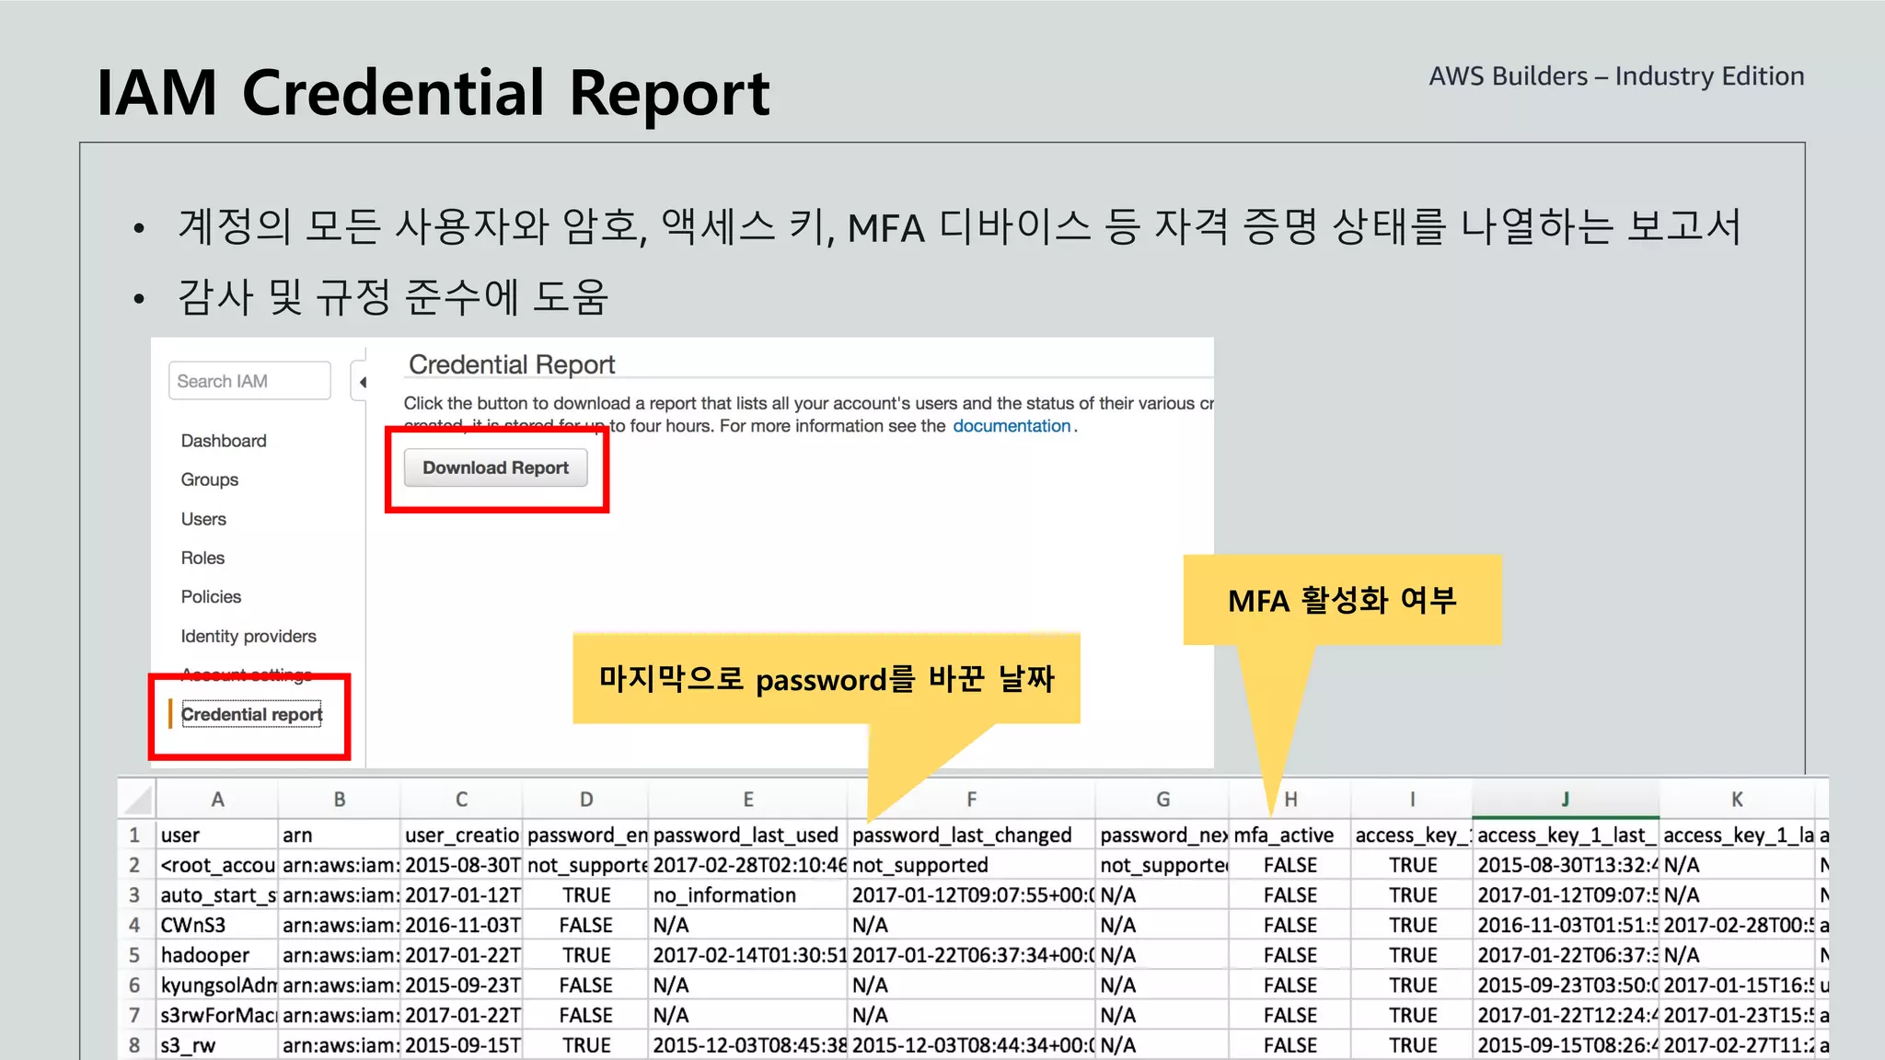Open Users in the IAM sidebar
Viewport: 1885px width, 1060px height.
203,519
